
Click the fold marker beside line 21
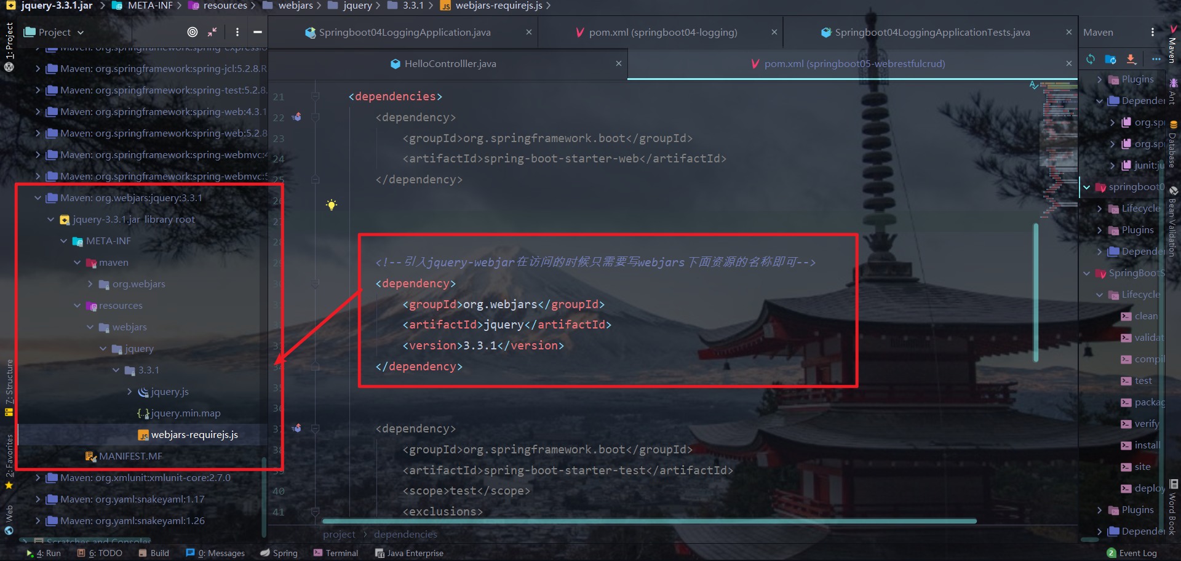click(x=315, y=96)
